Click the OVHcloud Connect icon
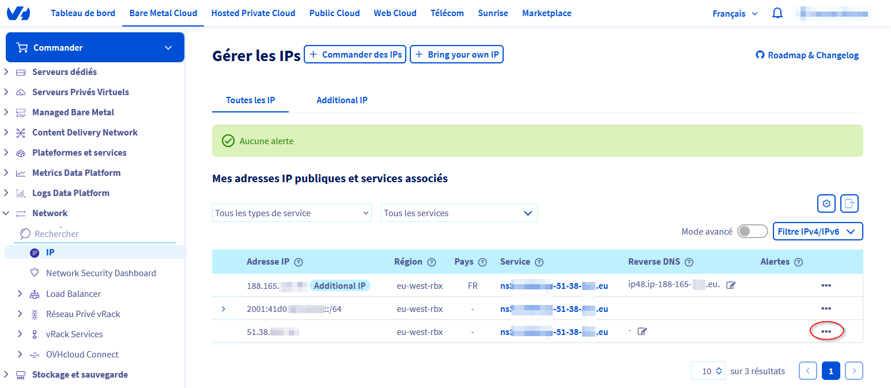The width and height of the screenshot is (891, 388). (35, 355)
